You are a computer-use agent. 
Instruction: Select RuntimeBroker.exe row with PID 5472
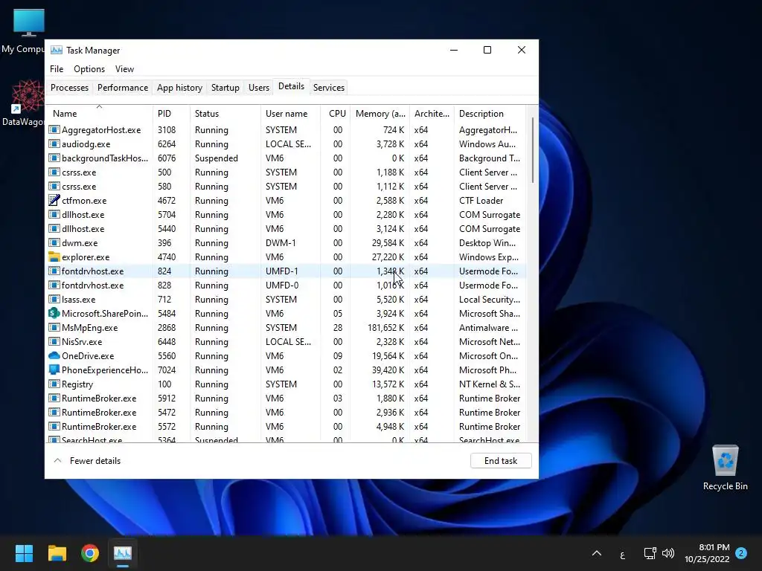pos(286,412)
